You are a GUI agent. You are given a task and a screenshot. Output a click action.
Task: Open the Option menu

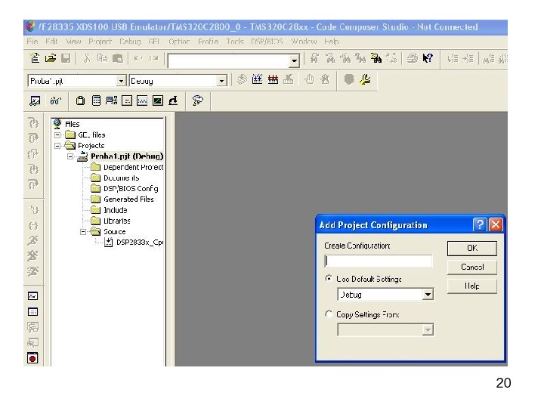tap(179, 42)
